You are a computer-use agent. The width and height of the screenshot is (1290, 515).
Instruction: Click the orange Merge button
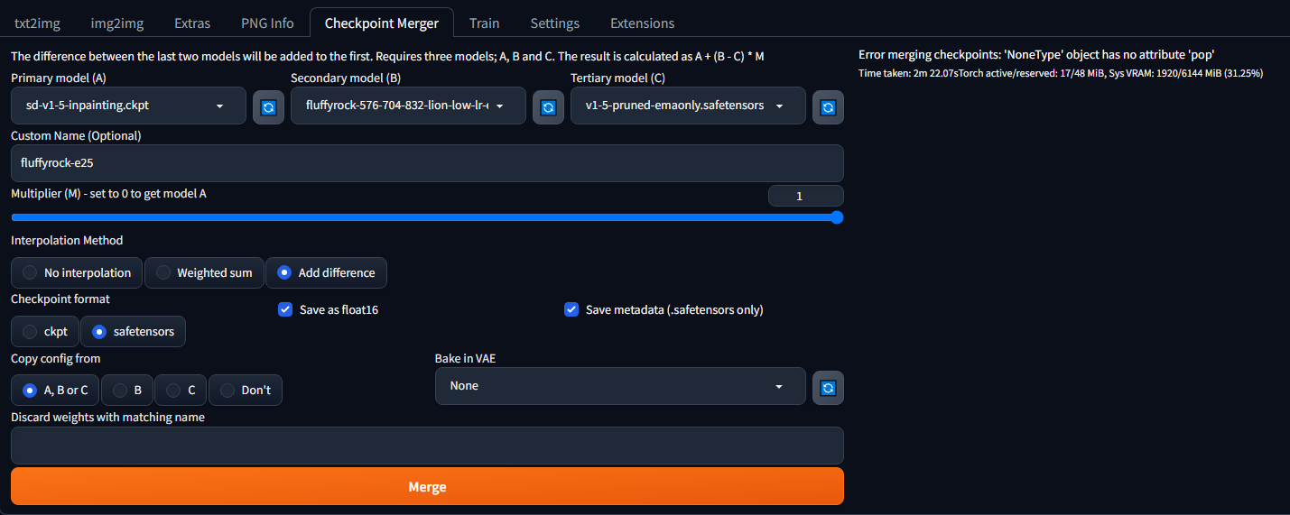[427, 486]
